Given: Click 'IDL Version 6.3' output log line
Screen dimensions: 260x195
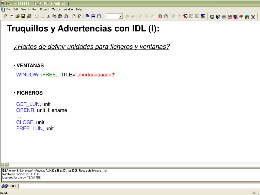Looking at the screenshot, I should pos(55,171).
